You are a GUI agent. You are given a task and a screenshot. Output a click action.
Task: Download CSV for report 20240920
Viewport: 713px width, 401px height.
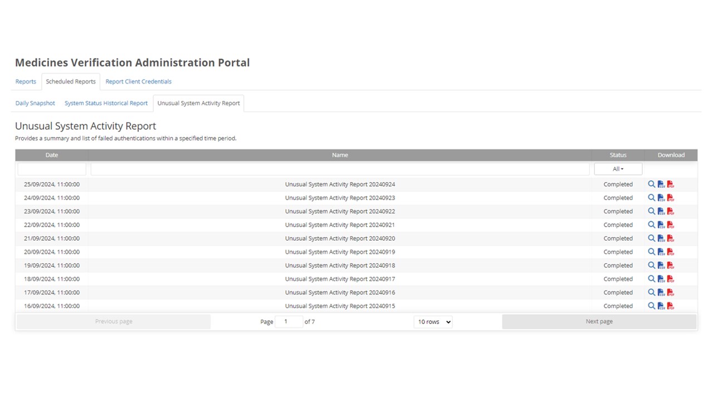(x=661, y=238)
